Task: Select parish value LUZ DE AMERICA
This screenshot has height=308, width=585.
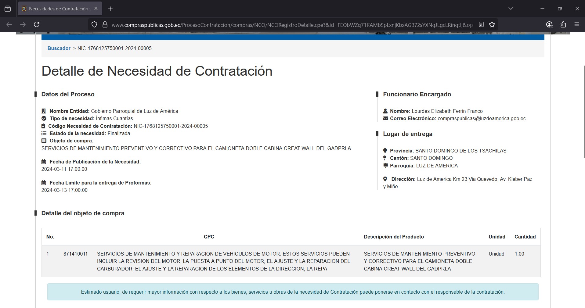Action: [x=437, y=166]
